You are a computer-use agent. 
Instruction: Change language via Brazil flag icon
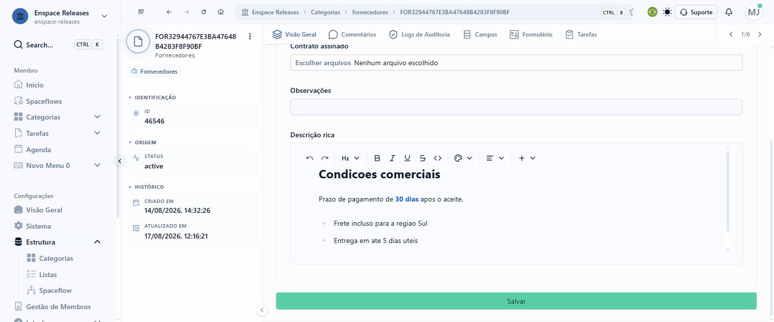[x=652, y=12]
